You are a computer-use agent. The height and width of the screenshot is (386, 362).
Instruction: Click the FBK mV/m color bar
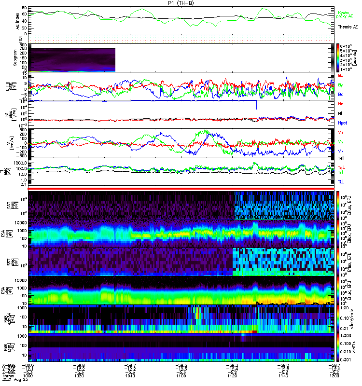point(338,319)
